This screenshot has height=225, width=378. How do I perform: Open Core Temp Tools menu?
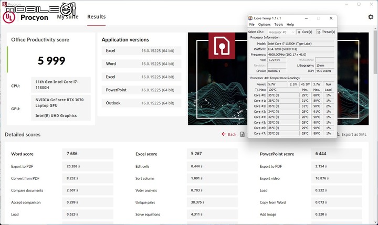[x=278, y=24]
